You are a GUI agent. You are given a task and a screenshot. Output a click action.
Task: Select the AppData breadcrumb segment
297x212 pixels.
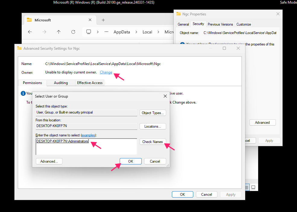[122, 32]
